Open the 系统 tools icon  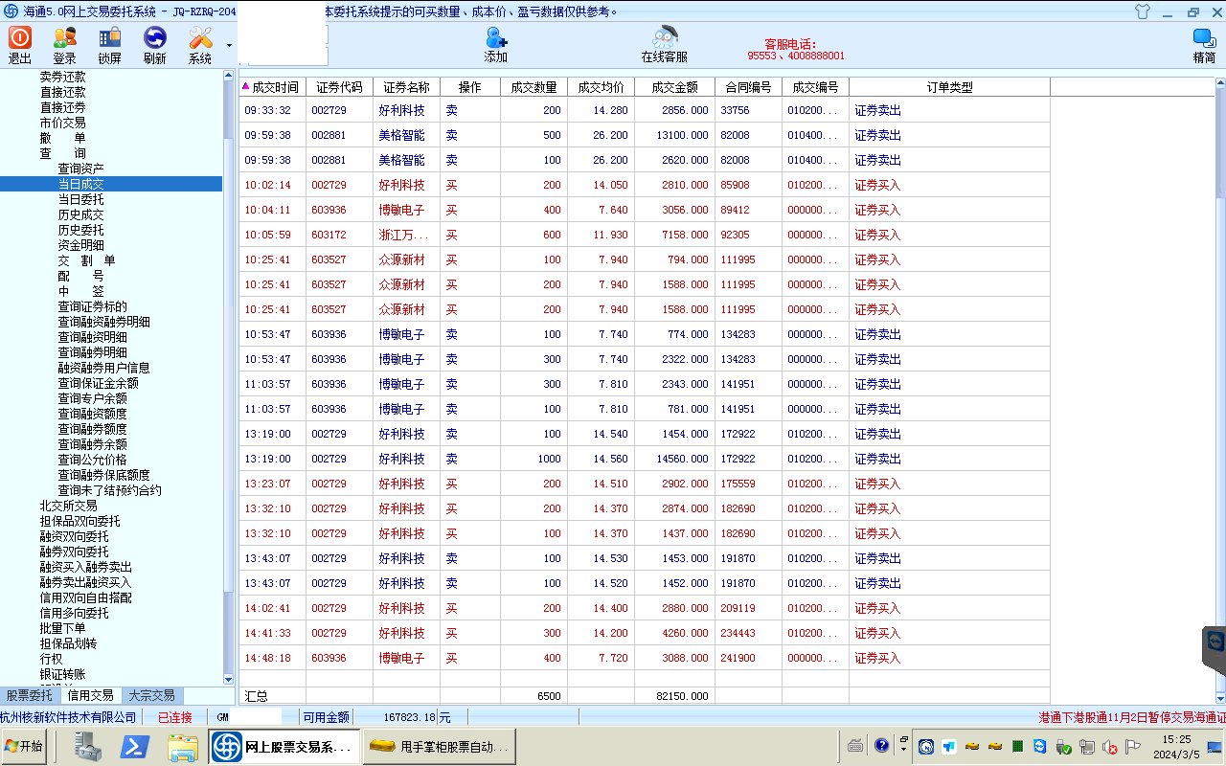pyautogui.click(x=200, y=38)
